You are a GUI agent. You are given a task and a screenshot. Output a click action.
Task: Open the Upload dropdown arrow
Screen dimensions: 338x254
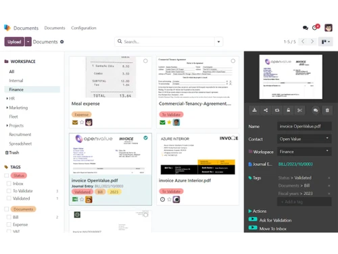[28, 41]
